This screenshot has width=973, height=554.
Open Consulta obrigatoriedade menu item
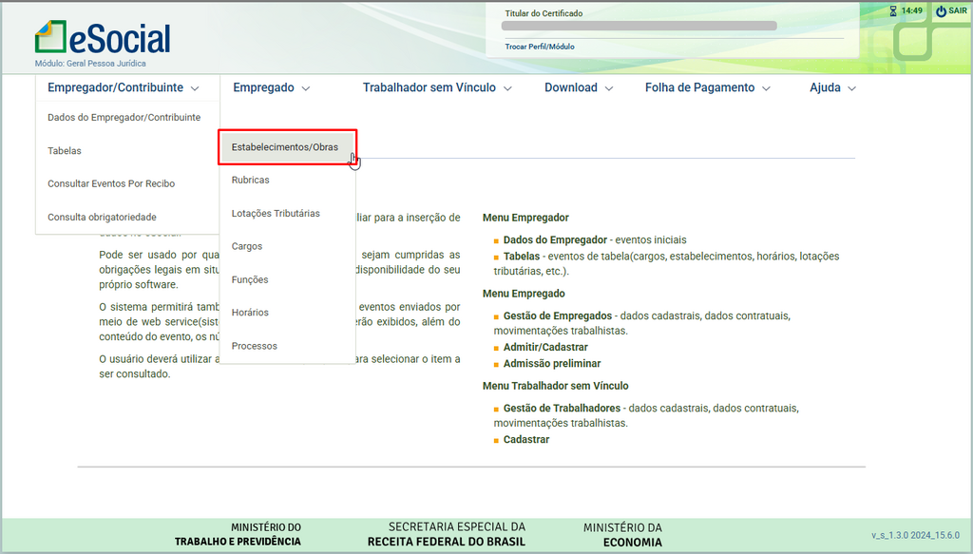[102, 217]
